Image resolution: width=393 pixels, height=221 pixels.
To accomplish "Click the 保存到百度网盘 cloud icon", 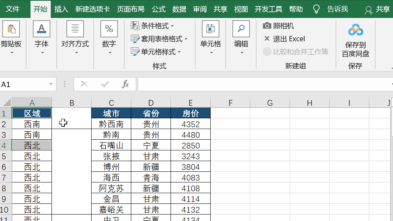I will pyautogui.click(x=355, y=30).
